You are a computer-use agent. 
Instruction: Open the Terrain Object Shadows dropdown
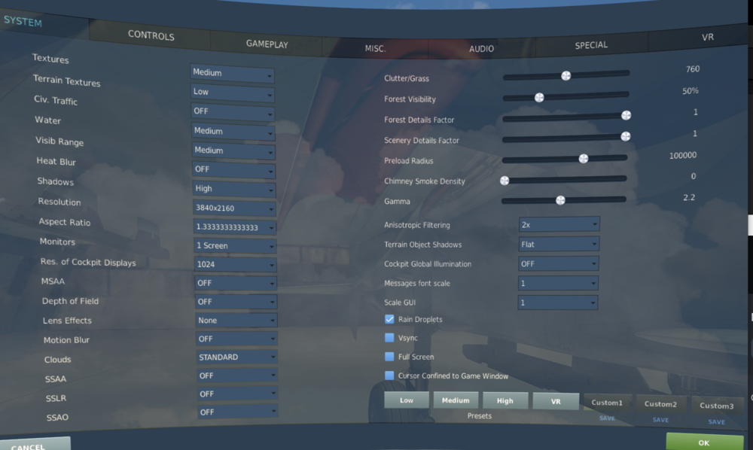coord(558,244)
